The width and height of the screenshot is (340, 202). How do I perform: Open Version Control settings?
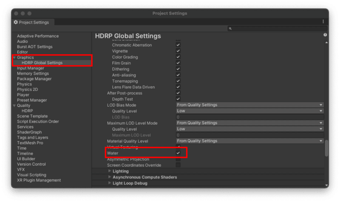[31, 164]
